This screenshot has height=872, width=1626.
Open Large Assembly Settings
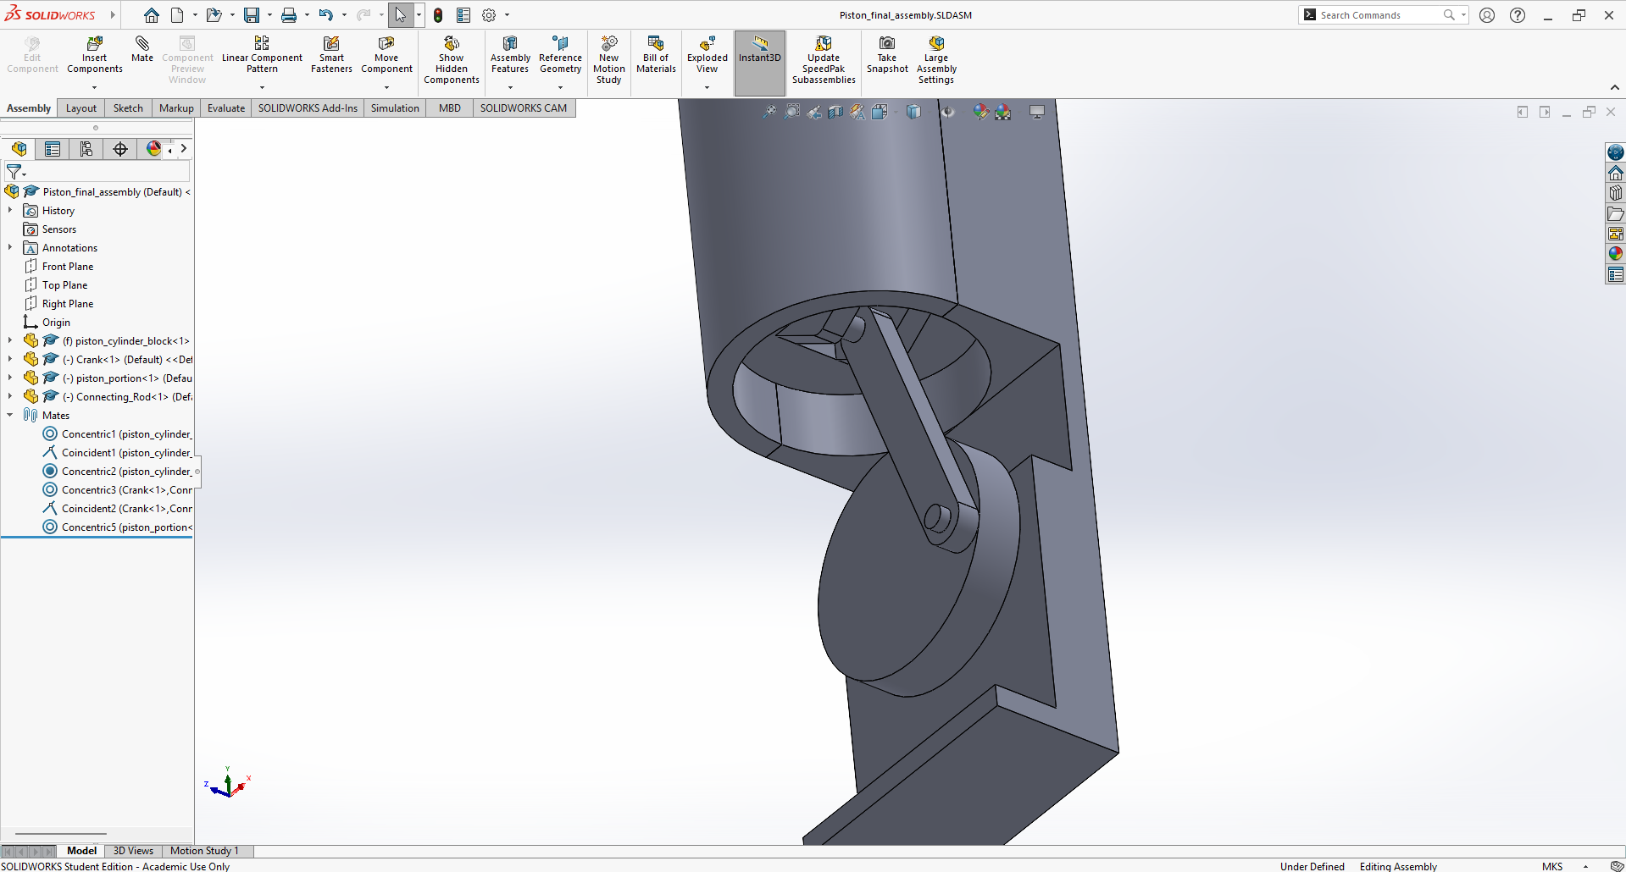936,59
